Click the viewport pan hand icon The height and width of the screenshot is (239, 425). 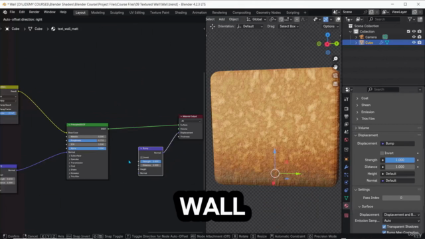335,67
